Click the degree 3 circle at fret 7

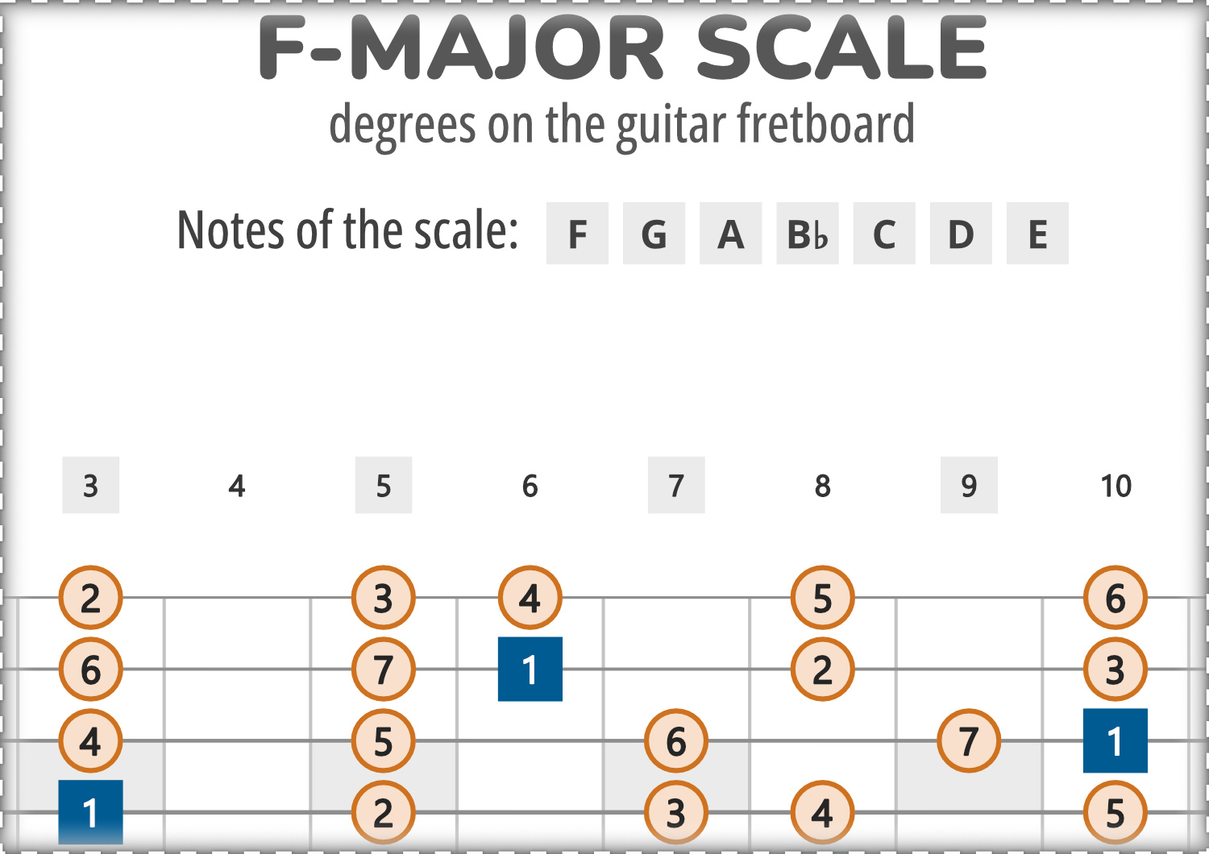[x=676, y=812]
